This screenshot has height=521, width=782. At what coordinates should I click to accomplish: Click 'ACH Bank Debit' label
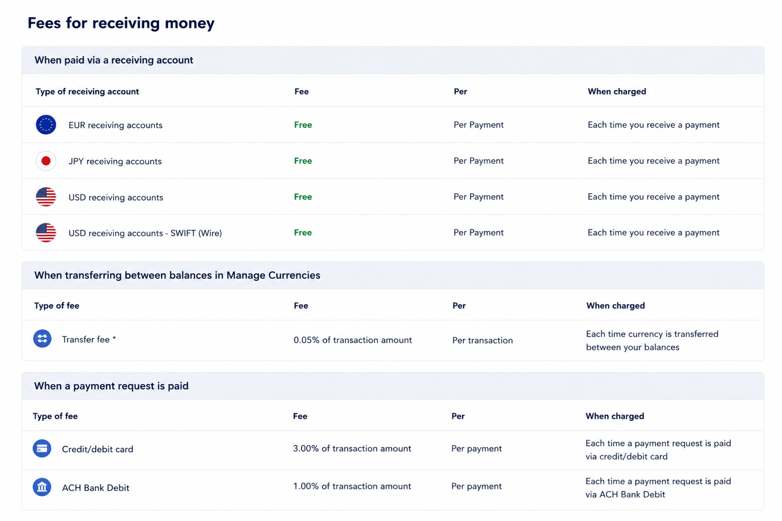click(x=96, y=487)
